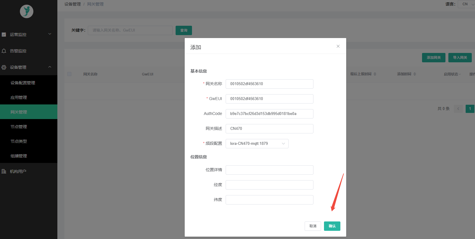This screenshot has height=239, width=475.
Task: Sort by 添加时间 column arrows
Action: (x=414, y=74)
